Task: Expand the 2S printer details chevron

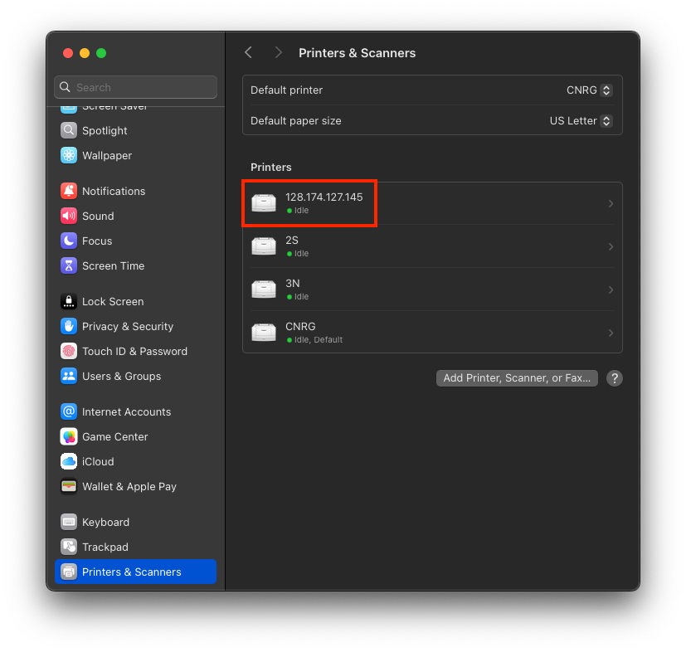Action: click(x=611, y=246)
